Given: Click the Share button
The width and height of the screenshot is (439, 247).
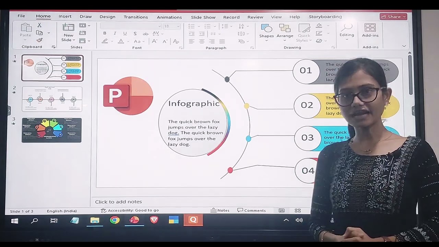Looking at the screenshot, I should click(x=393, y=16).
